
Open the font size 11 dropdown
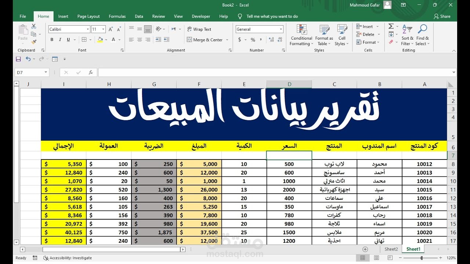pyautogui.click(x=104, y=29)
